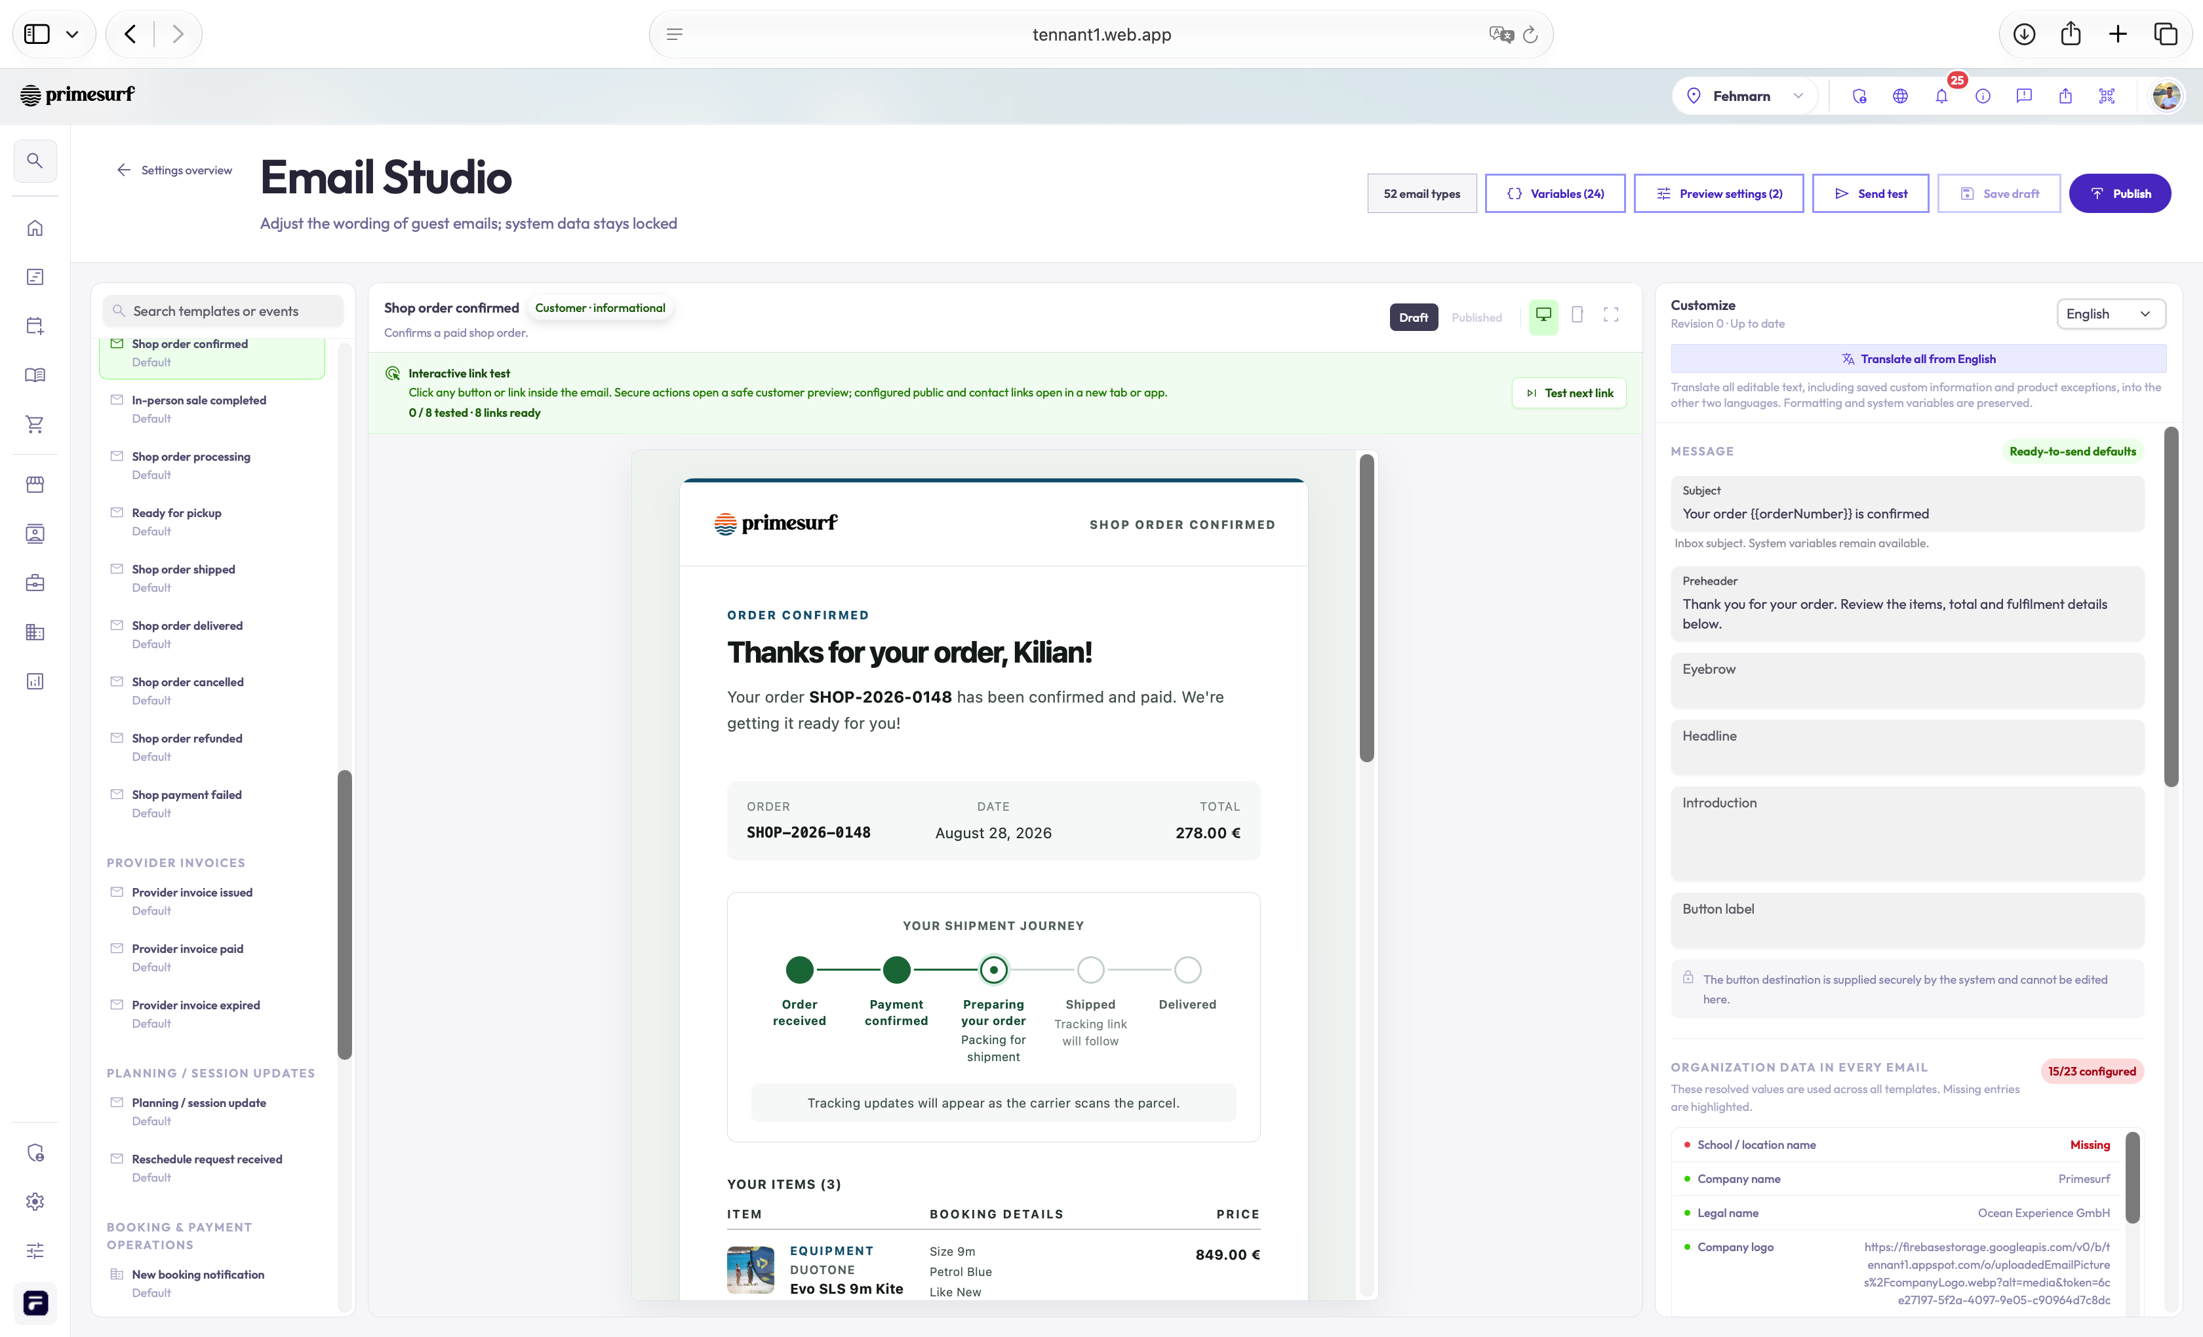Click Test next link button

point(1569,393)
